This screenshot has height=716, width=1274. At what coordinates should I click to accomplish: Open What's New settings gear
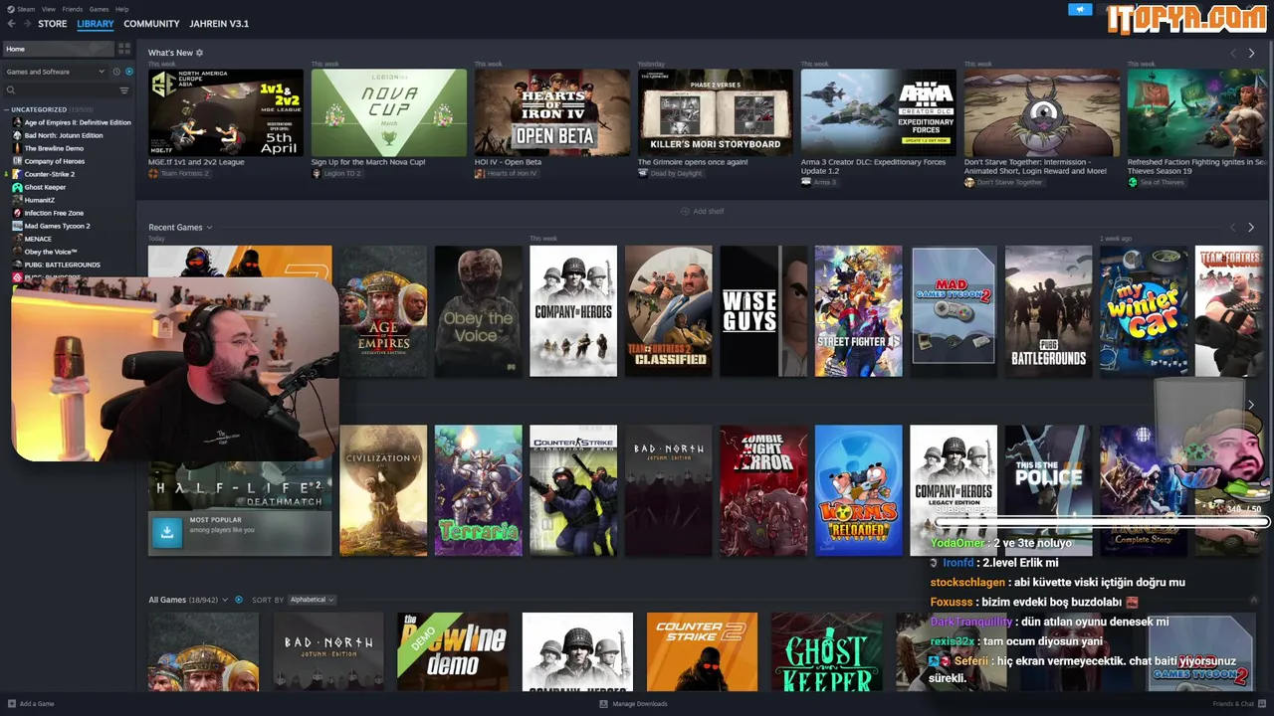[199, 53]
